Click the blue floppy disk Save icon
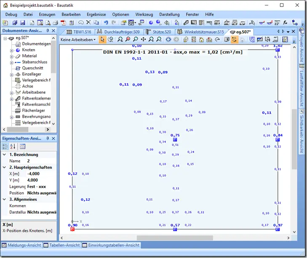The width and height of the screenshot is (307, 258). coord(23,23)
